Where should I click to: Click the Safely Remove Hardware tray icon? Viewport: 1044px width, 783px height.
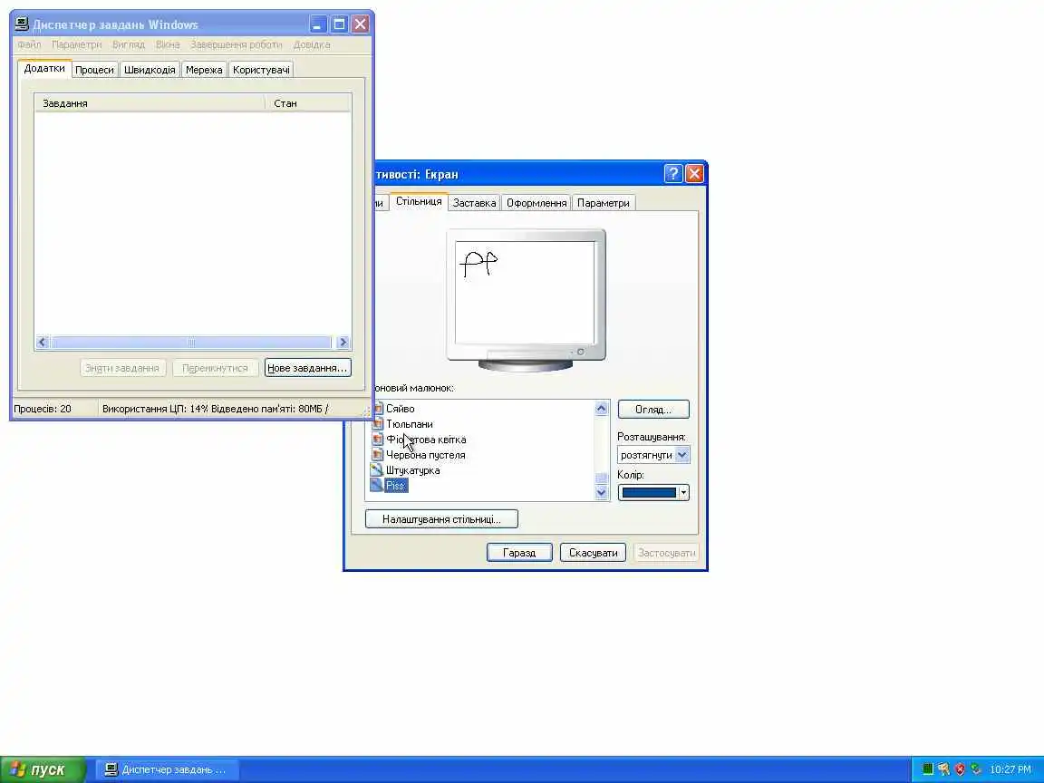point(975,769)
